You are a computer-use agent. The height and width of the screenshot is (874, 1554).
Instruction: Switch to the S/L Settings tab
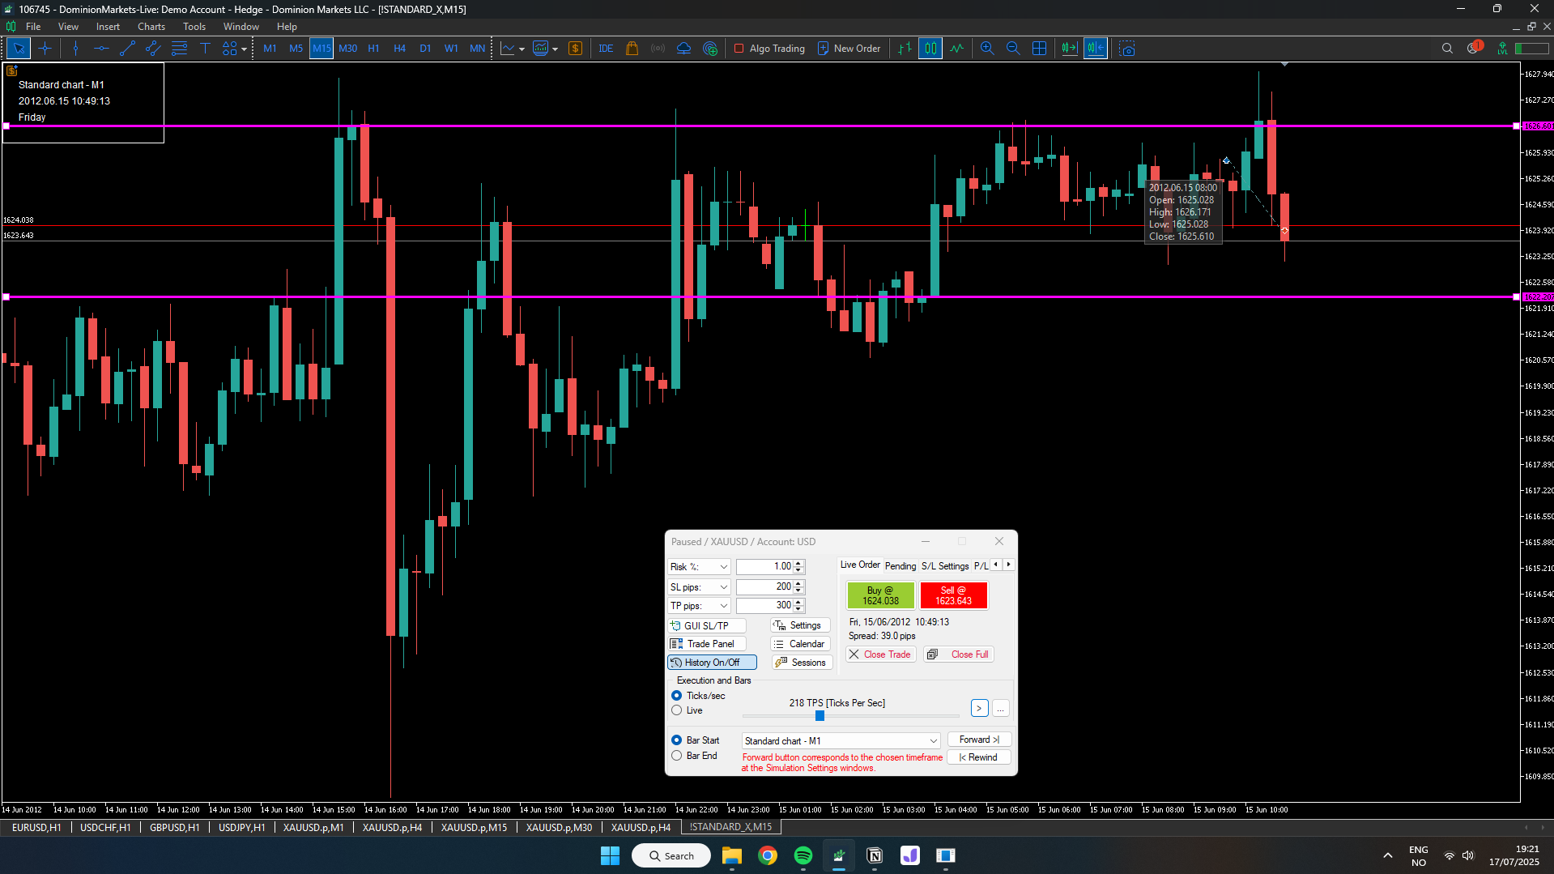tap(945, 566)
